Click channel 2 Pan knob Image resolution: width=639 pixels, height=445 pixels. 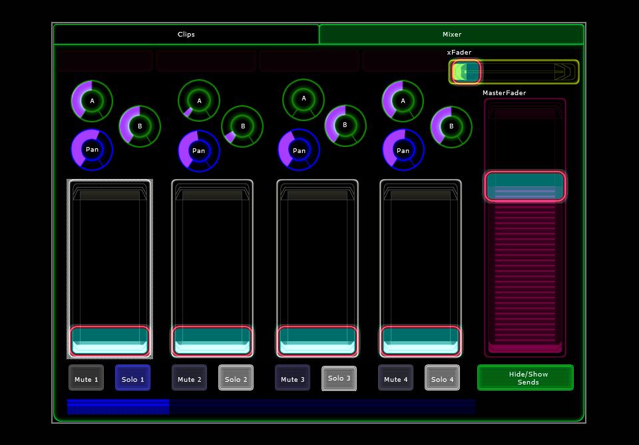[x=199, y=150]
